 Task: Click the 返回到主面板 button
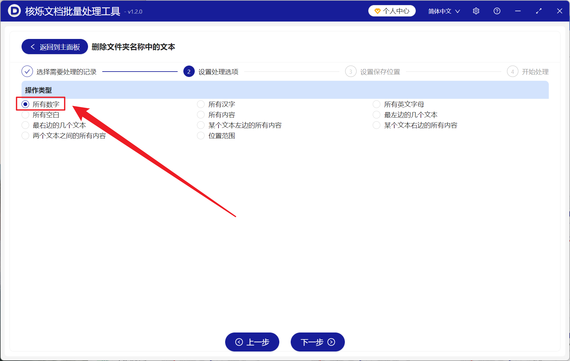54,47
